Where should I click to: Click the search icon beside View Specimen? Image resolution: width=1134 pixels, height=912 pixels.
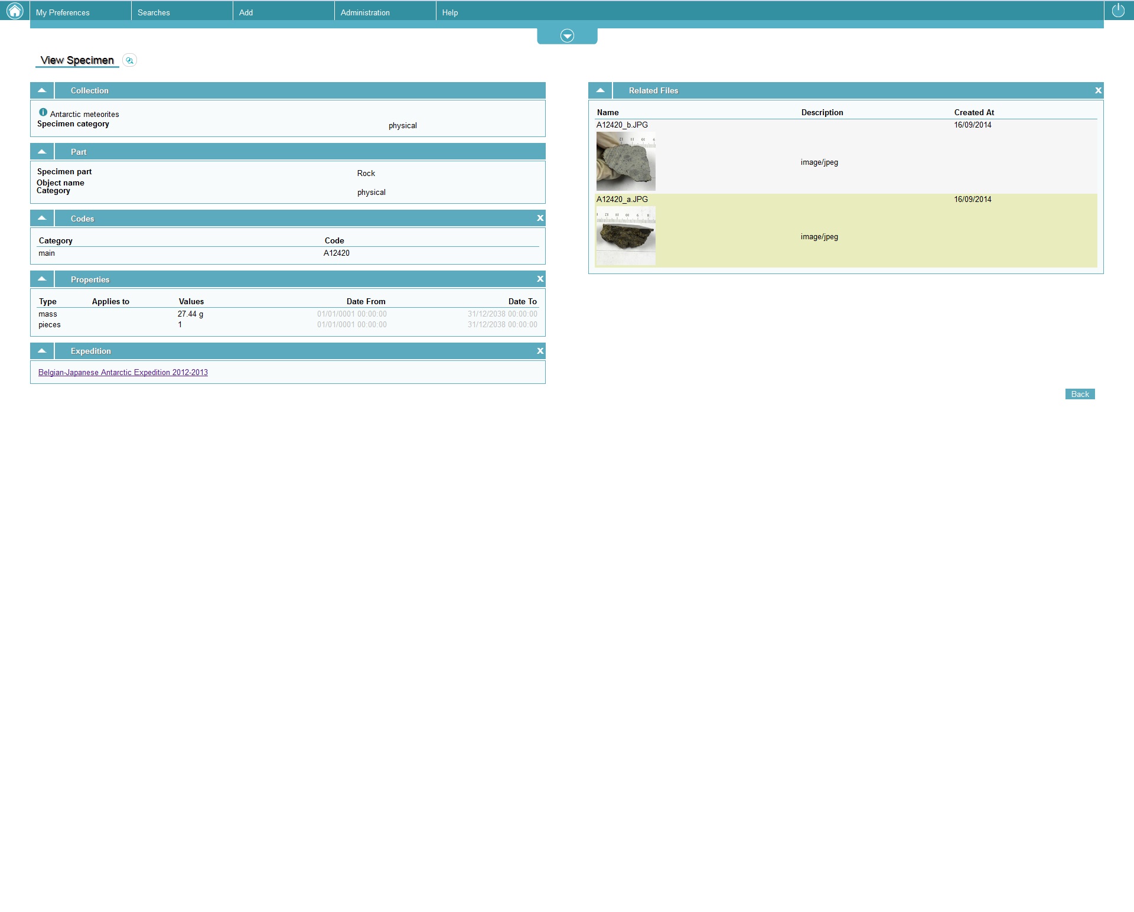point(129,60)
